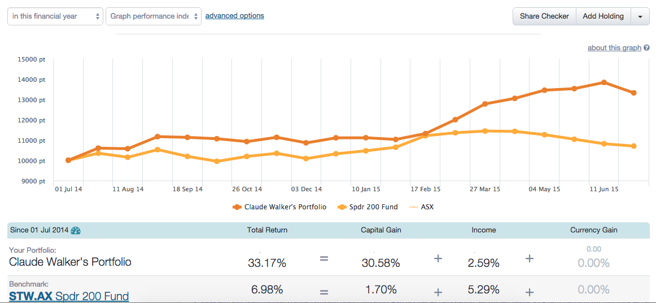Image resolution: width=656 pixels, height=303 pixels.
Task: Open the STW.AX Spdr 200 Fund benchmark link
Action: (69, 296)
